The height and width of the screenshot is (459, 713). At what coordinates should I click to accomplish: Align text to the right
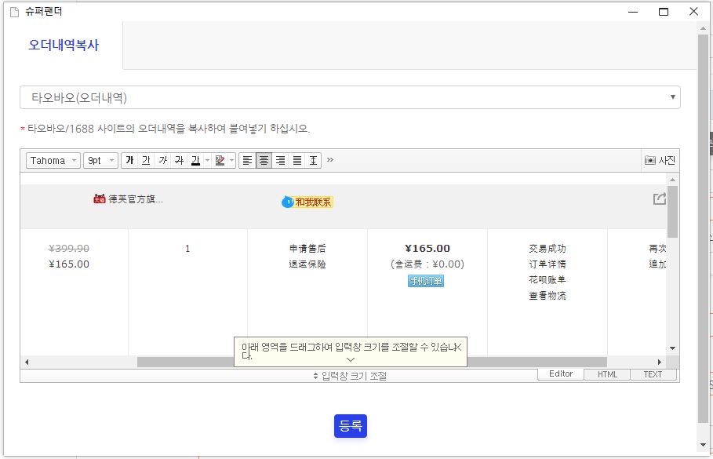(x=280, y=160)
